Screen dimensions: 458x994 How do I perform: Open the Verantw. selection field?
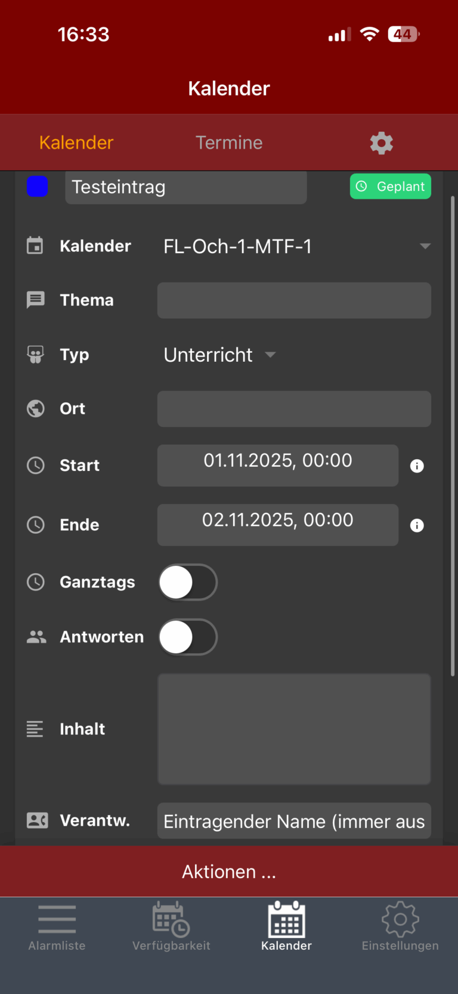tap(294, 821)
